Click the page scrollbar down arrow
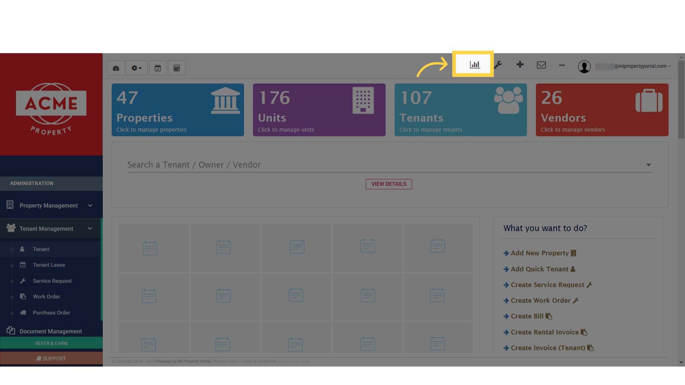The image size is (685, 385). (x=681, y=363)
